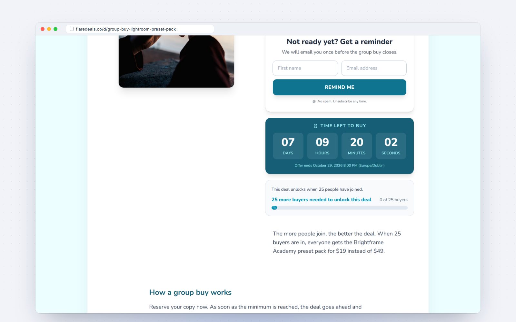Click the green maximize window button
Viewport: 516px width, 322px height.
click(55, 29)
